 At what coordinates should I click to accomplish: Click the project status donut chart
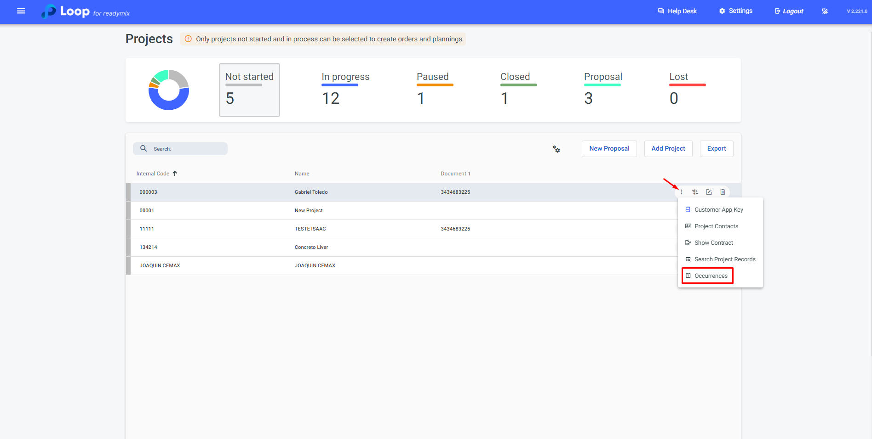pyautogui.click(x=169, y=90)
